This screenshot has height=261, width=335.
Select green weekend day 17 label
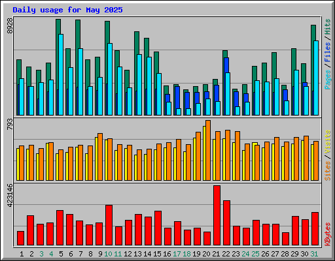point(177,254)
